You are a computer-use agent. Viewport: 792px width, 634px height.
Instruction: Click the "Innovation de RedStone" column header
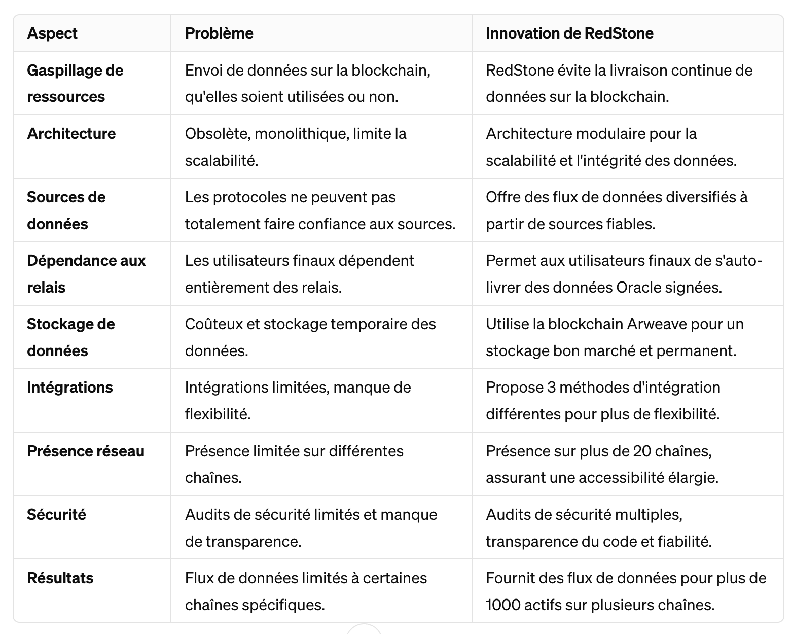pos(569,33)
